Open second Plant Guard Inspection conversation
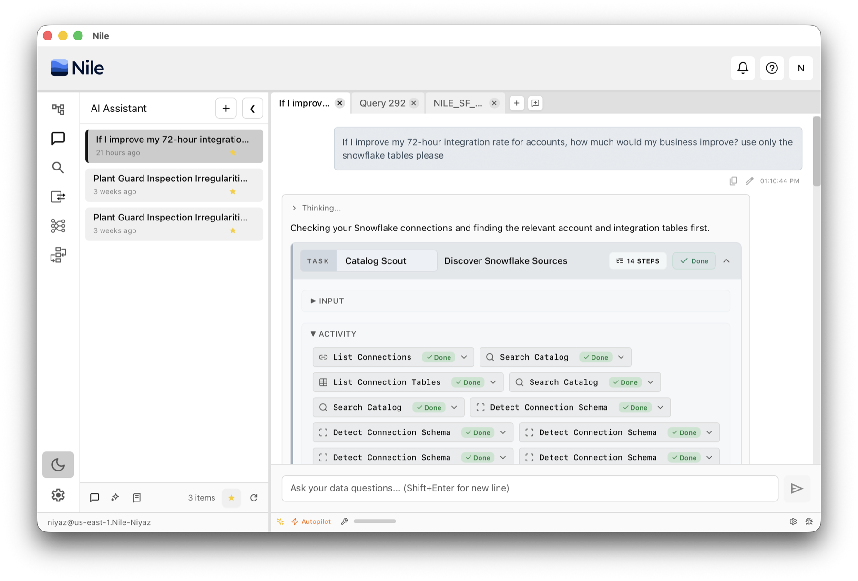Image resolution: width=858 pixels, height=581 pixels. [x=174, y=224]
